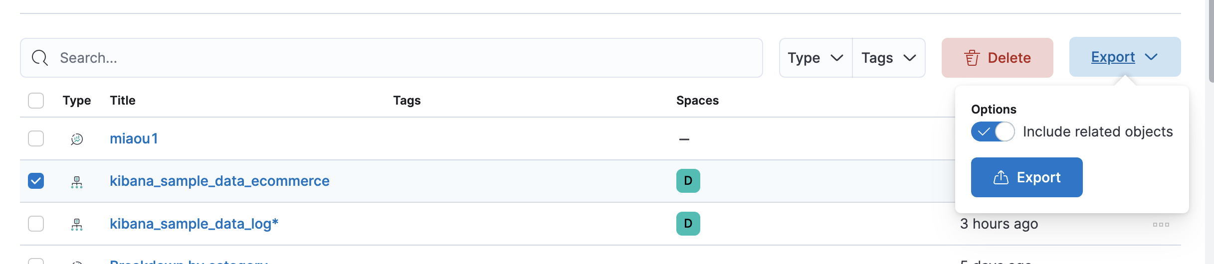Image resolution: width=1214 pixels, height=264 pixels.
Task: Check the kibana_sample_data_log* row checkbox
Action: [x=36, y=224]
